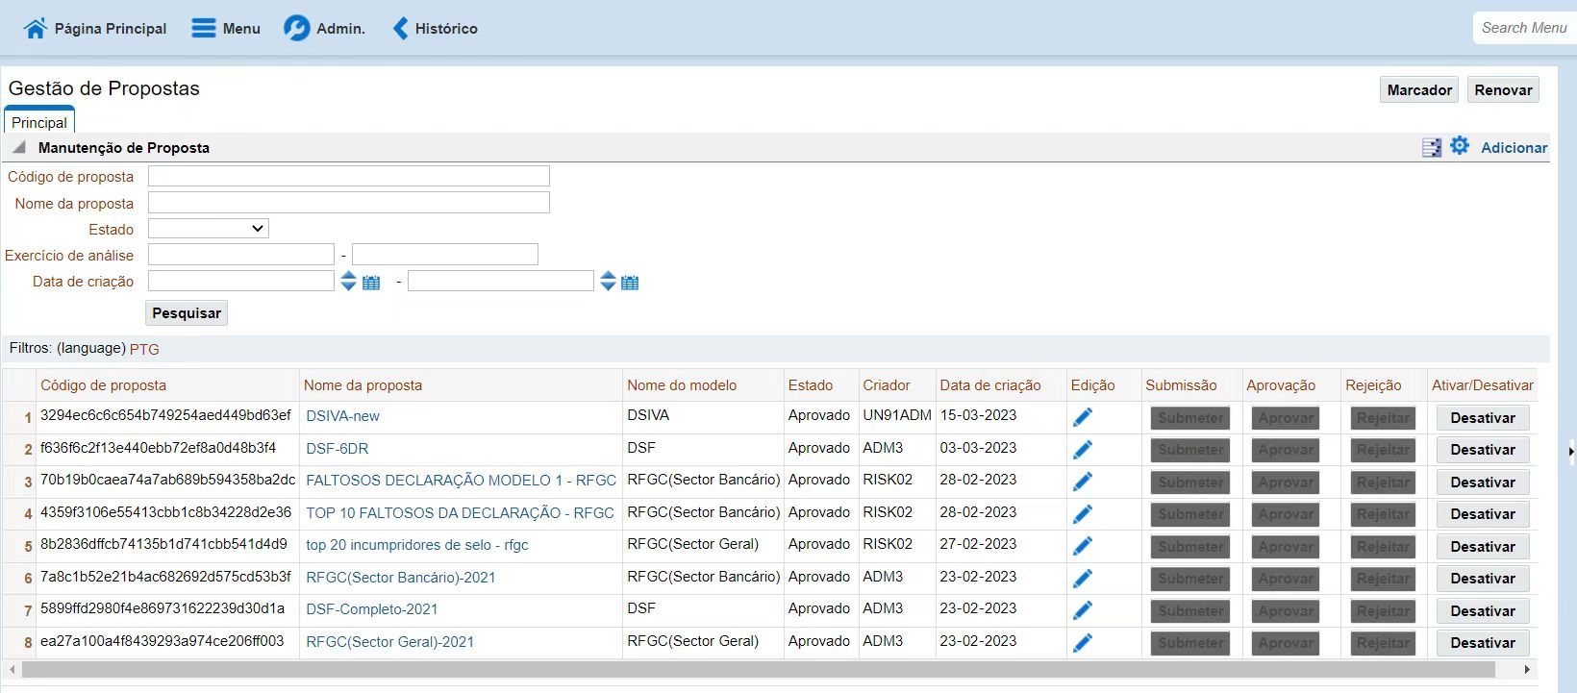Open the second Data de criação calendar icon
Viewport: 1577px width, 693px height.
tap(630, 282)
